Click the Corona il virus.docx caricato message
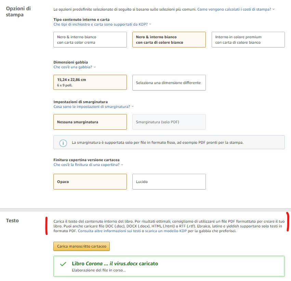 click(x=115, y=264)
